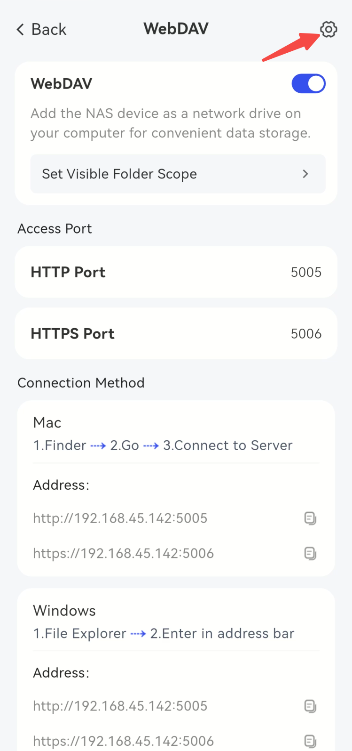Select the HTTP Port row

point(176,272)
